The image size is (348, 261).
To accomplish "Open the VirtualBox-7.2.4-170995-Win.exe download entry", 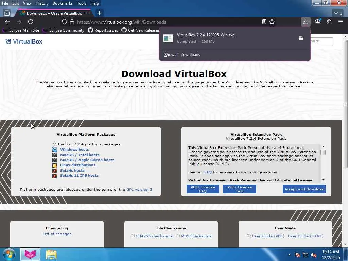I will (228, 38).
